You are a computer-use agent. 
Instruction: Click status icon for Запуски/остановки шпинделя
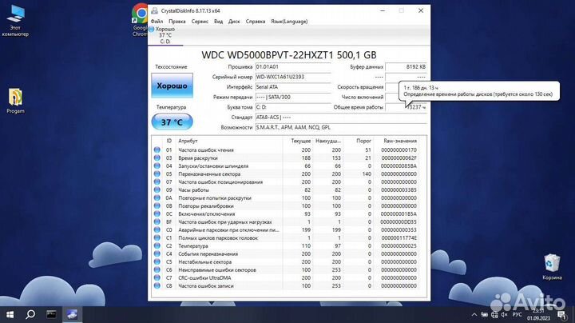tap(157, 166)
